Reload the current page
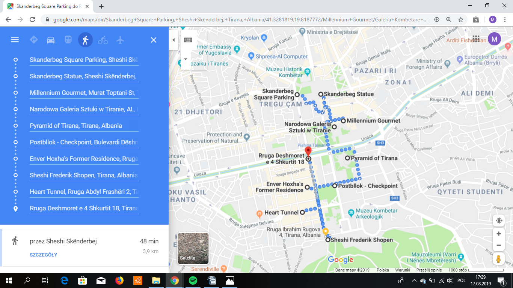513x288 pixels. coord(32,19)
